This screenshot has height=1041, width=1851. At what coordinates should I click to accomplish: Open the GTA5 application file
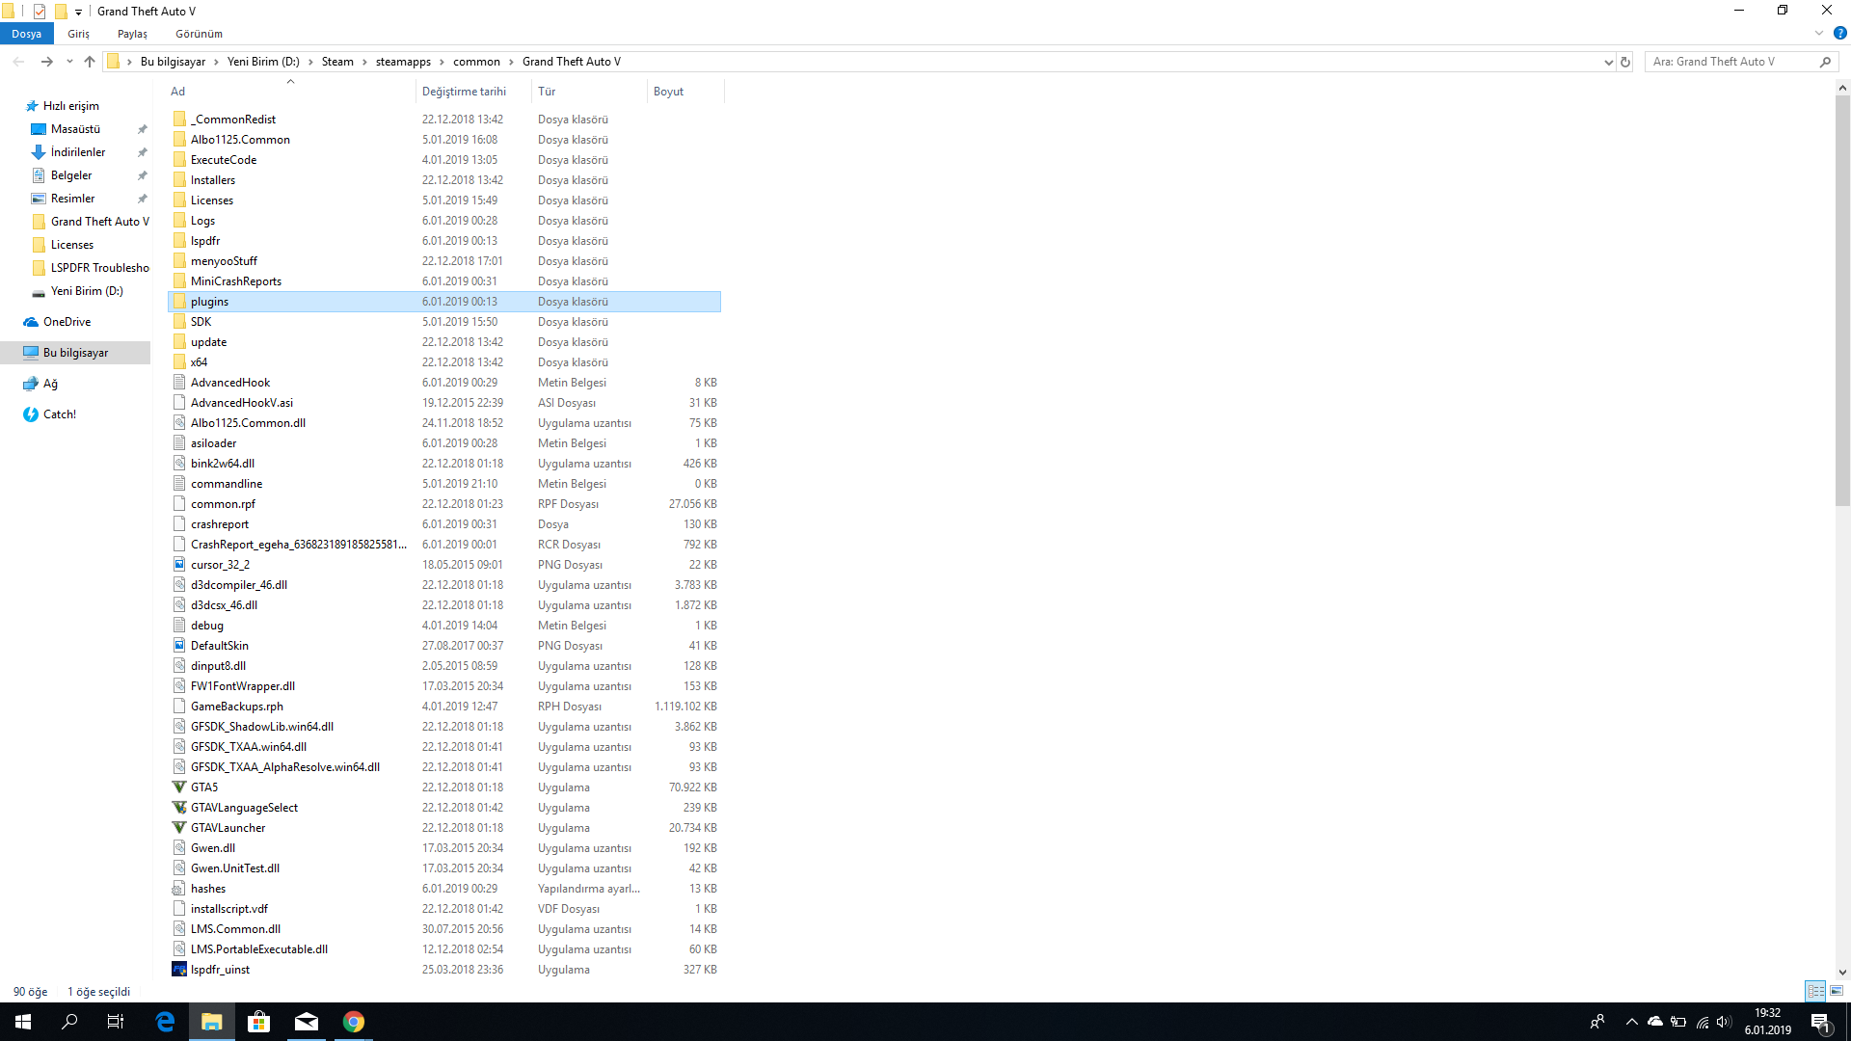[x=203, y=787]
